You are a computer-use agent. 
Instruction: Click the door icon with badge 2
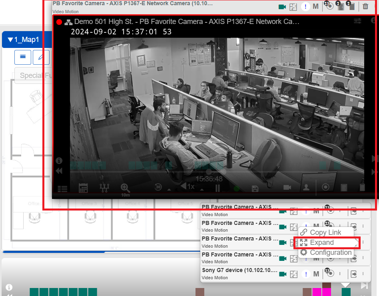(341, 7)
